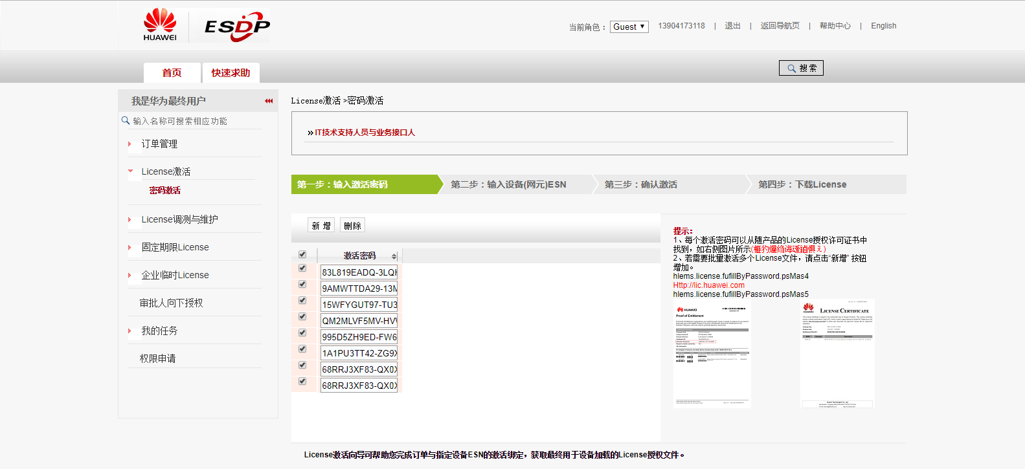Click the 995D5ZH9ED password input field

point(359,337)
